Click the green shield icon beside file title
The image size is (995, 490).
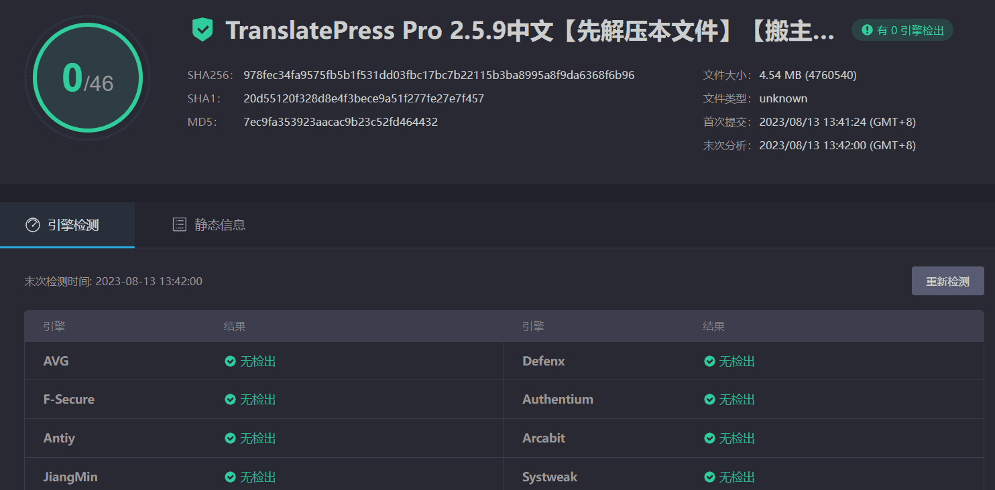(202, 30)
